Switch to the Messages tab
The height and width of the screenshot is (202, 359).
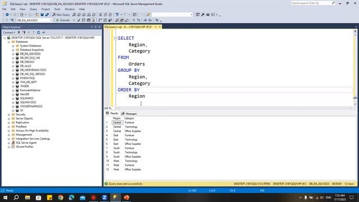(129, 113)
